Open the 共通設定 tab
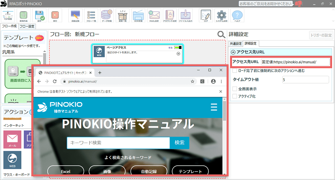Image resolution: width=335 pixels, height=180 pixels. point(236,44)
